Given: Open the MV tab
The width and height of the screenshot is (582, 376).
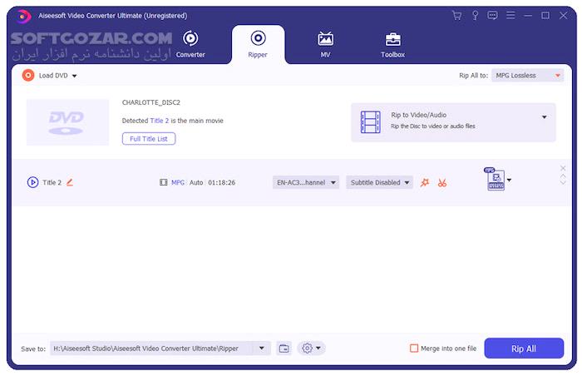Looking at the screenshot, I should [326, 44].
